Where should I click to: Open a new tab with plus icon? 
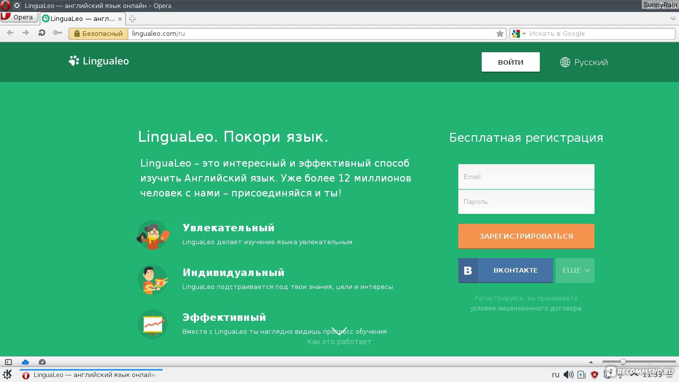(132, 19)
